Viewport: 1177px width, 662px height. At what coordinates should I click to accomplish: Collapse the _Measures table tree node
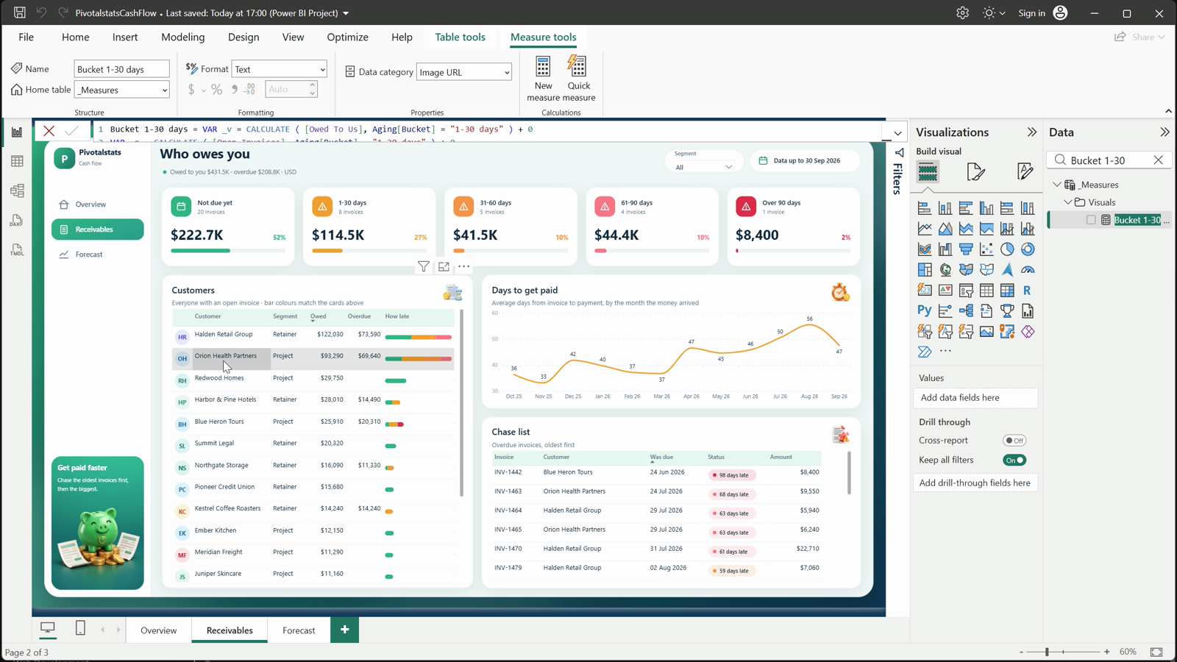tap(1057, 185)
